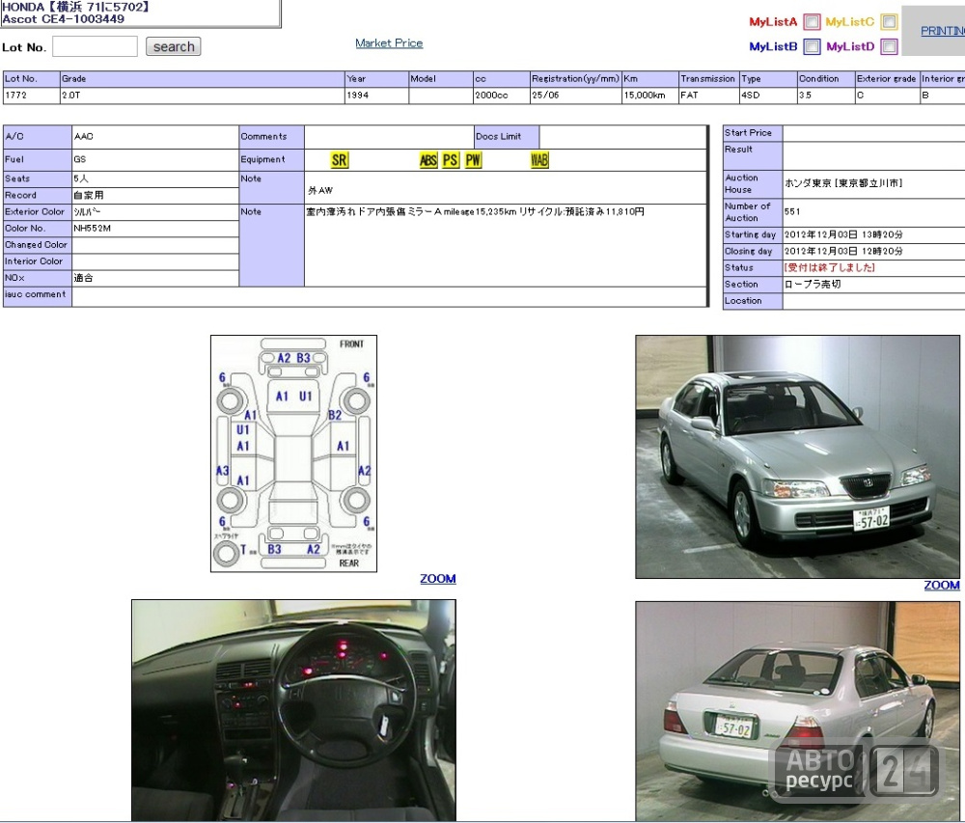
Task: Select year value 1994
Action: (x=377, y=96)
